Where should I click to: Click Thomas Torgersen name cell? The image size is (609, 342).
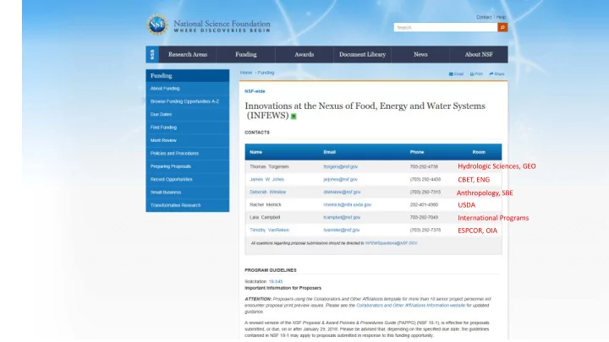pyautogui.click(x=269, y=166)
